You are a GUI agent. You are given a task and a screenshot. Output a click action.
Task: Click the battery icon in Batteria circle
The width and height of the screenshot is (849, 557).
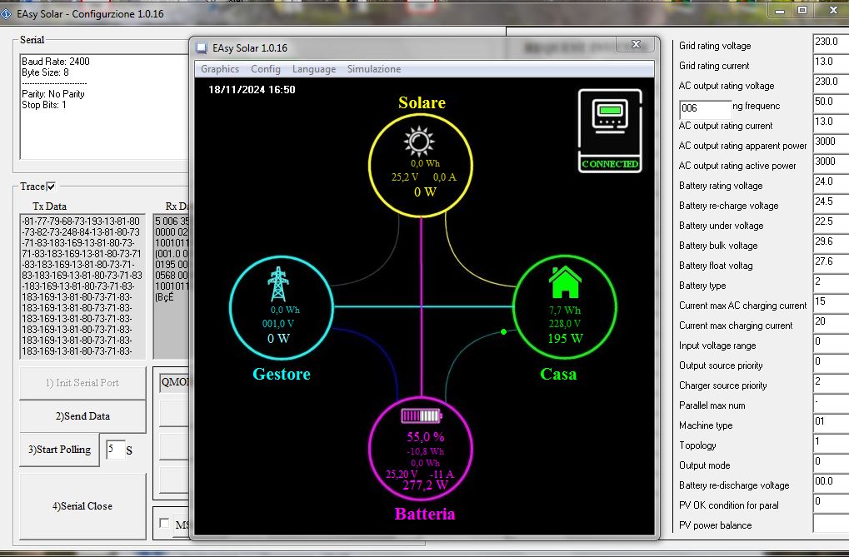click(x=422, y=415)
